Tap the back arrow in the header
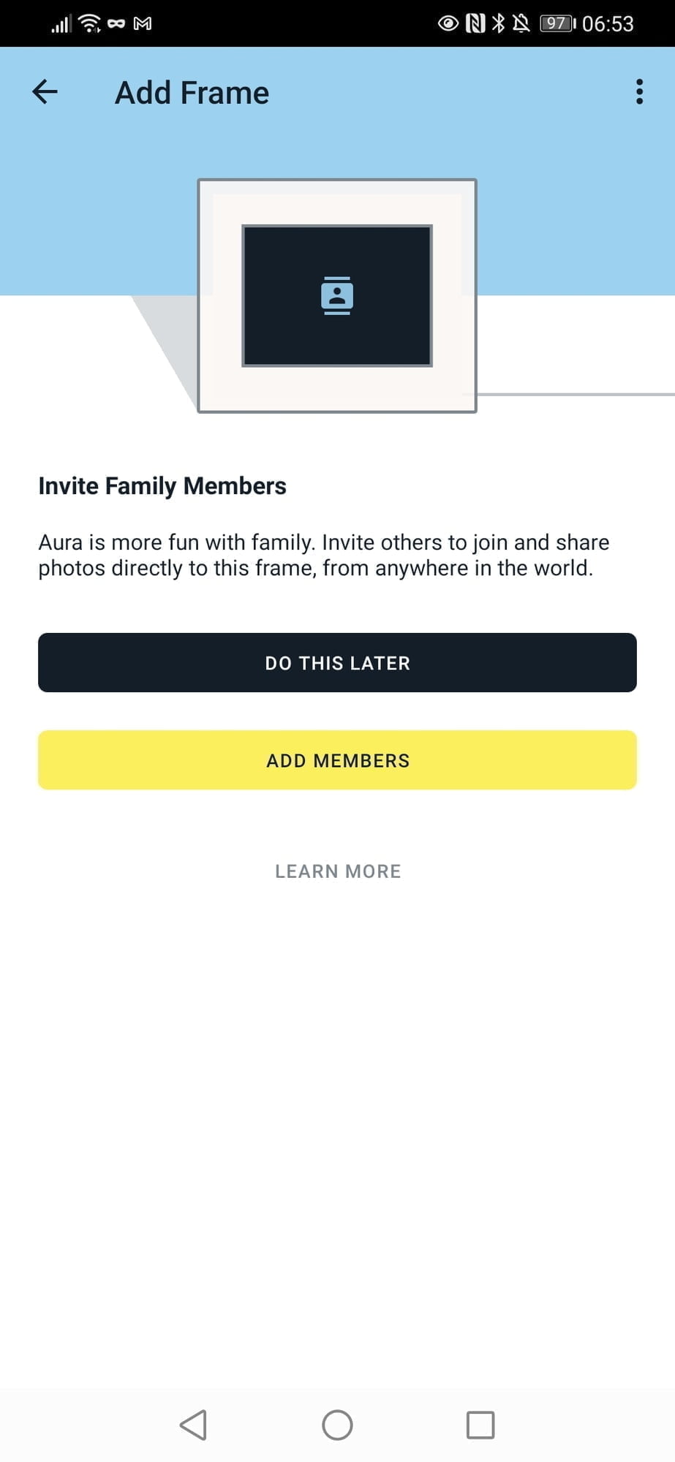 45,92
